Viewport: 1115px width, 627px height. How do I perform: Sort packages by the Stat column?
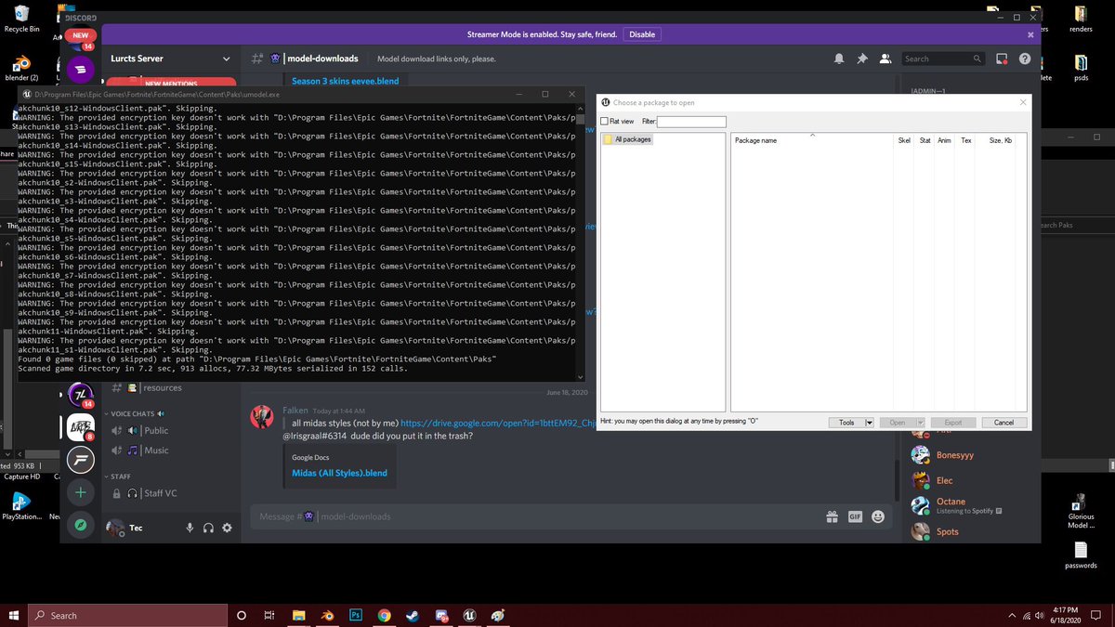click(x=925, y=140)
